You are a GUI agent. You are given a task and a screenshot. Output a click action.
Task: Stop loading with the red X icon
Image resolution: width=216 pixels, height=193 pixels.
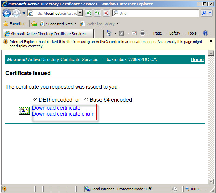tap(106, 13)
